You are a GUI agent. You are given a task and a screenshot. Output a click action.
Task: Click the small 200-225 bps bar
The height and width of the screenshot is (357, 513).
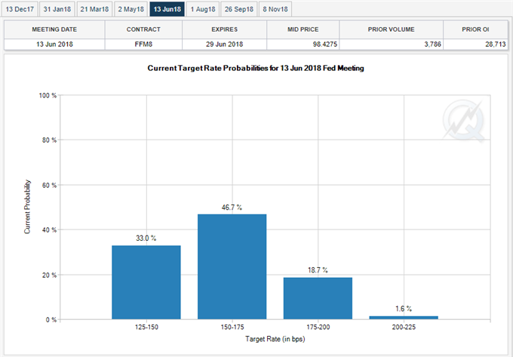pyautogui.click(x=404, y=318)
